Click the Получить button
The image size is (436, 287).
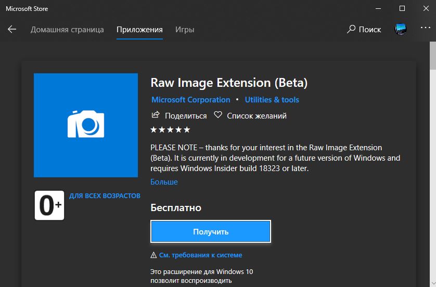(x=211, y=231)
